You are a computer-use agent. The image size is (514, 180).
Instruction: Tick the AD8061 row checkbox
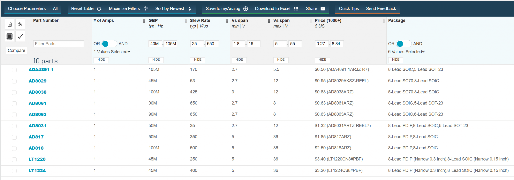[14, 104]
